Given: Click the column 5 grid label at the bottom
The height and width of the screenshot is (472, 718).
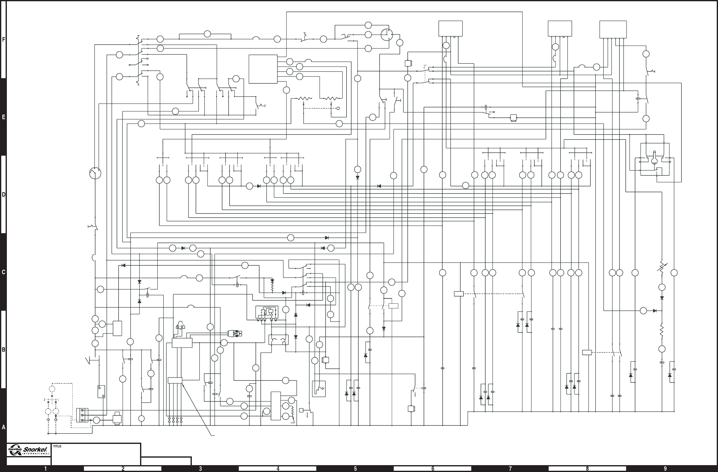Looking at the screenshot, I should click(355, 469).
